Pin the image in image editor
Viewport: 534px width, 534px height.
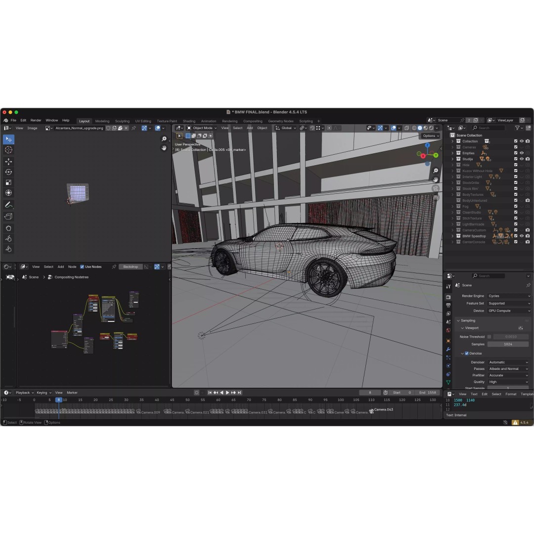[133, 128]
